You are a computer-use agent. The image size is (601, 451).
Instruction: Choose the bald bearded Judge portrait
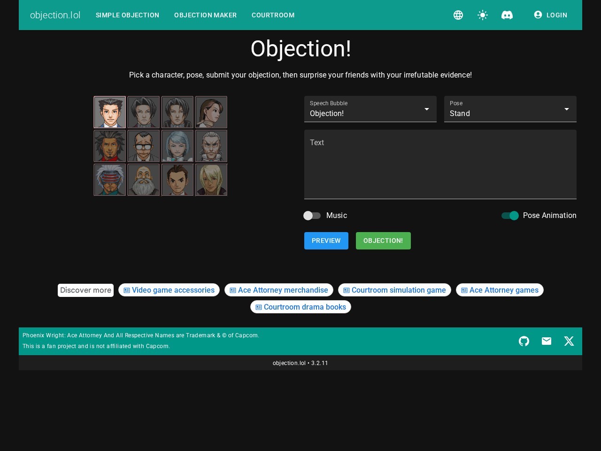pyautogui.click(x=144, y=180)
